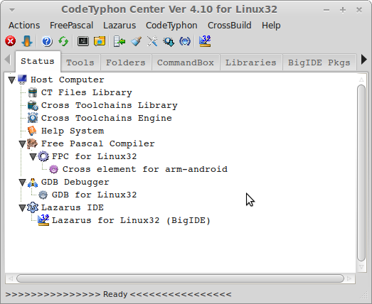Screen dimensions: 372x304
Task: Switch to the CommandBox tab
Action: tap(186, 63)
